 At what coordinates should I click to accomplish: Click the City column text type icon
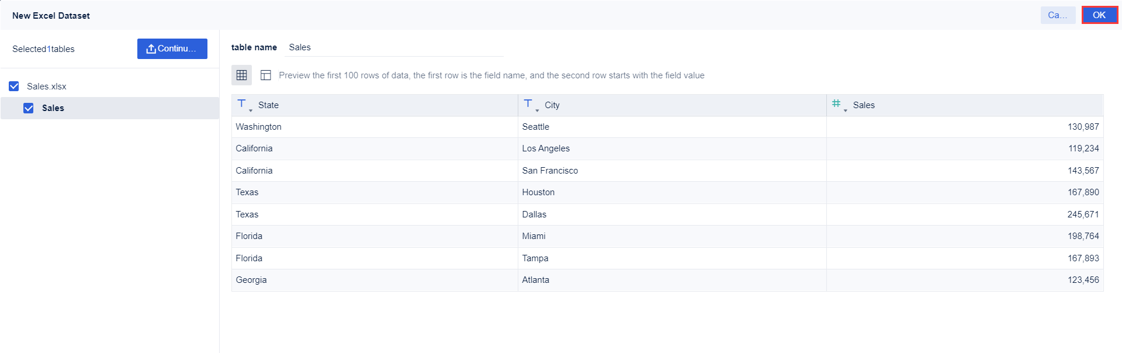(528, 103)
